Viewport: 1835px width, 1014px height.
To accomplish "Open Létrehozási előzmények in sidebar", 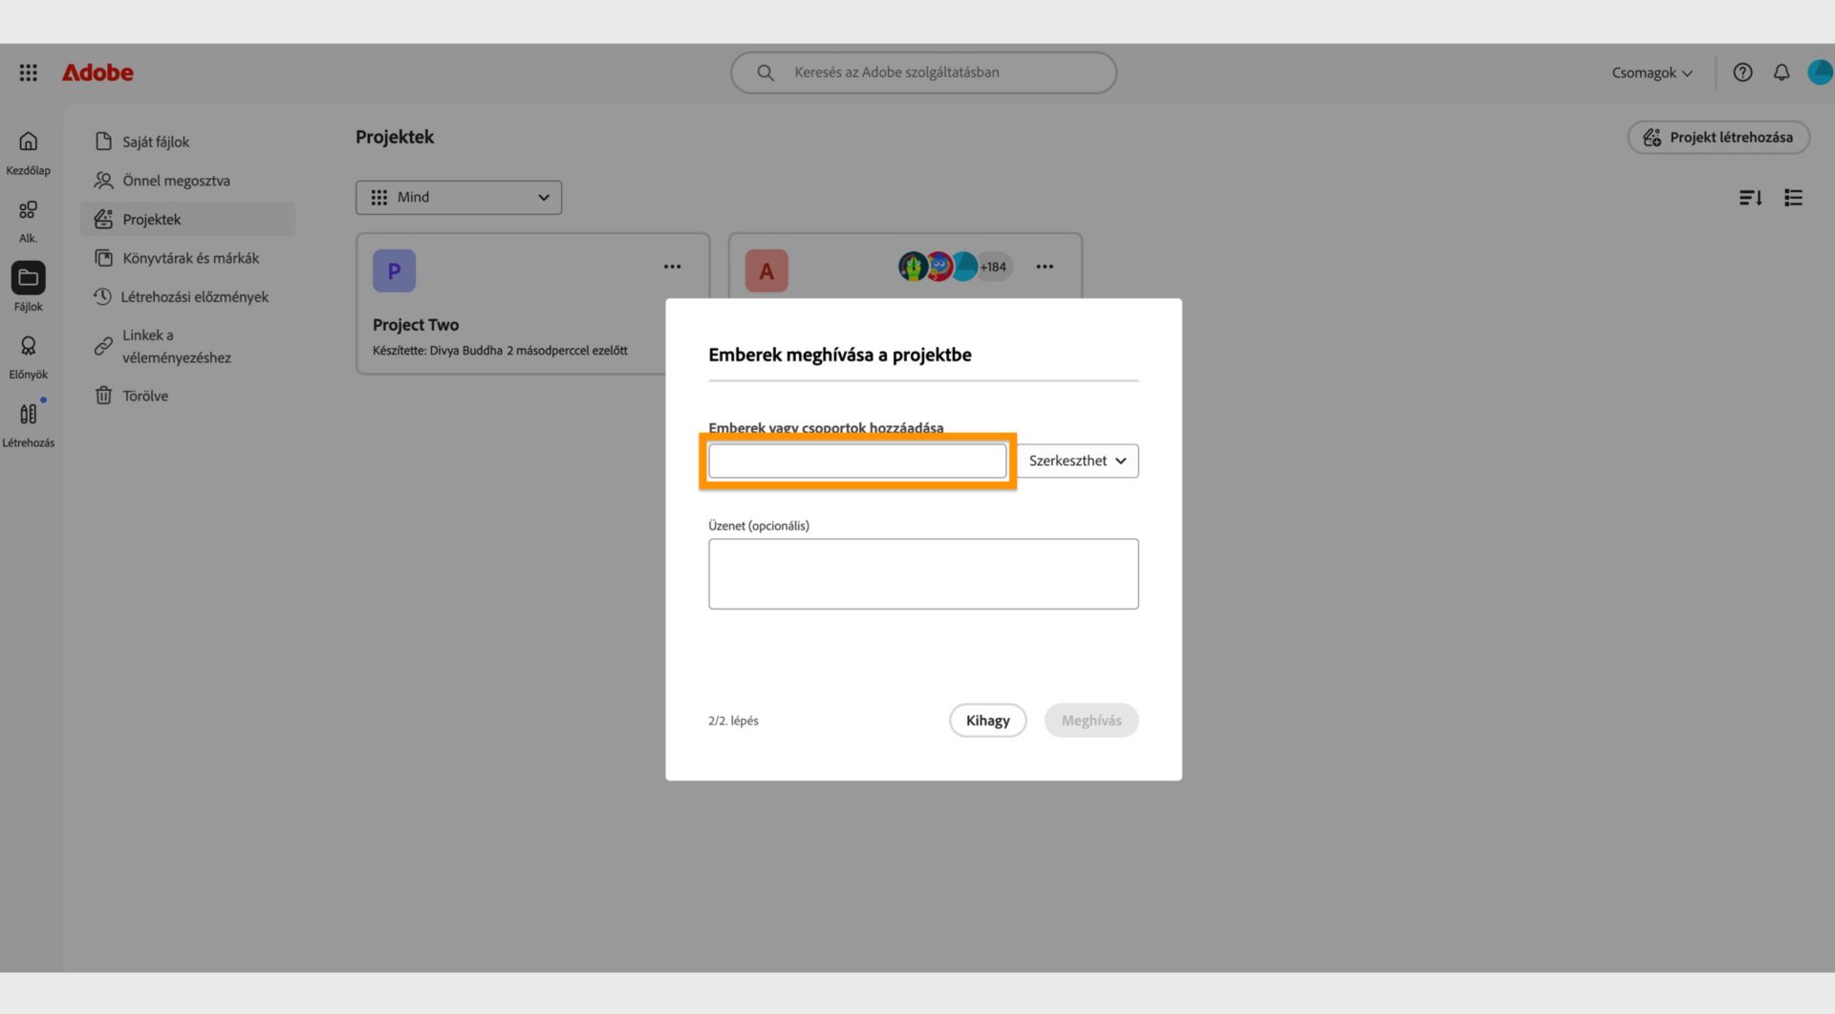I will click(187, 297).
